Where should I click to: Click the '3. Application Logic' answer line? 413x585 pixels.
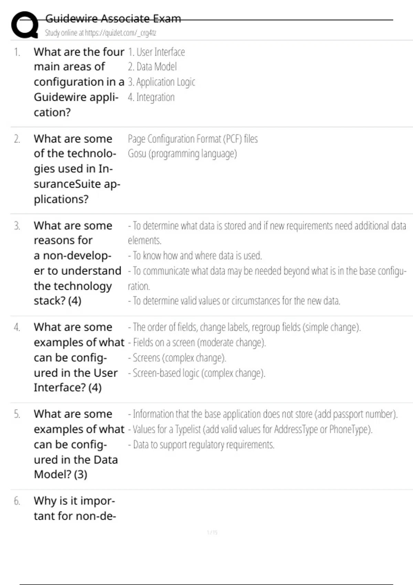click(161, 82)
